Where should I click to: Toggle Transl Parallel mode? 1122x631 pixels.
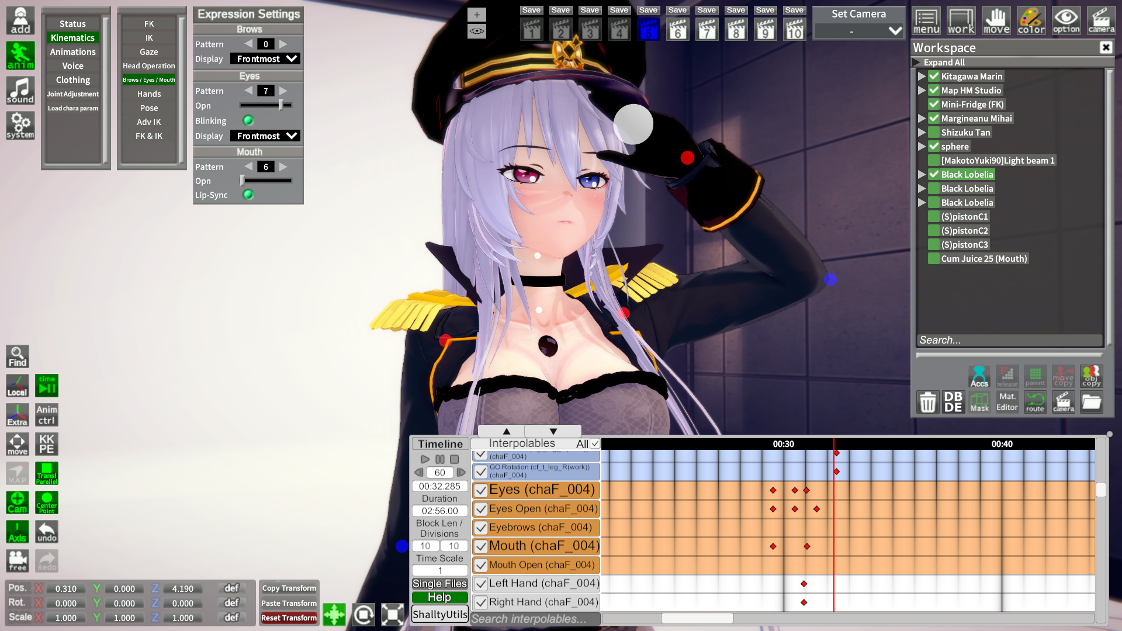click(47, 473)
